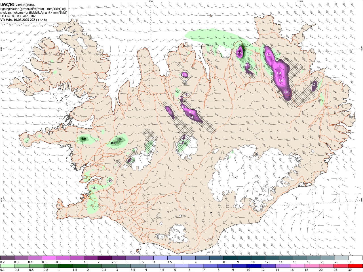The width and height of the screenshot is (363, 272).
Task: Click the rigning/skúrir legend description line
Action: (33, 8)
